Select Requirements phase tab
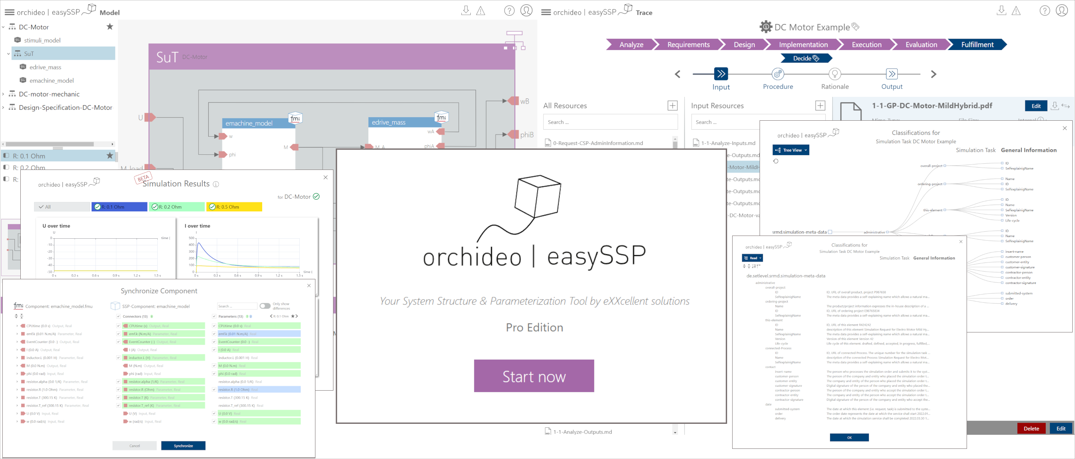The height and width of the screenshot is (459, 1075). coord(688,45)
